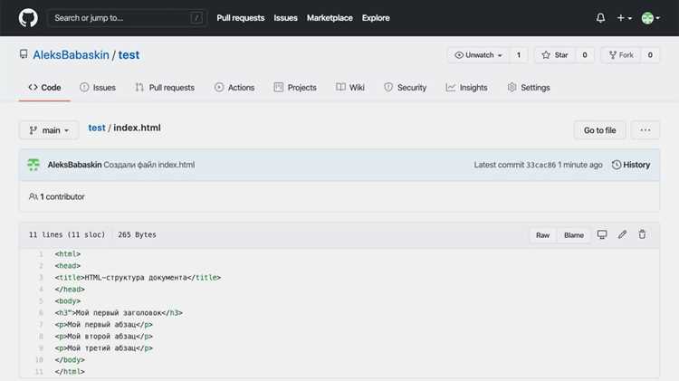Image resolution: width=679 pixels, height=381 pixels.
Task: Open the three-dots more options menu
Action: [x=645, y=130]
